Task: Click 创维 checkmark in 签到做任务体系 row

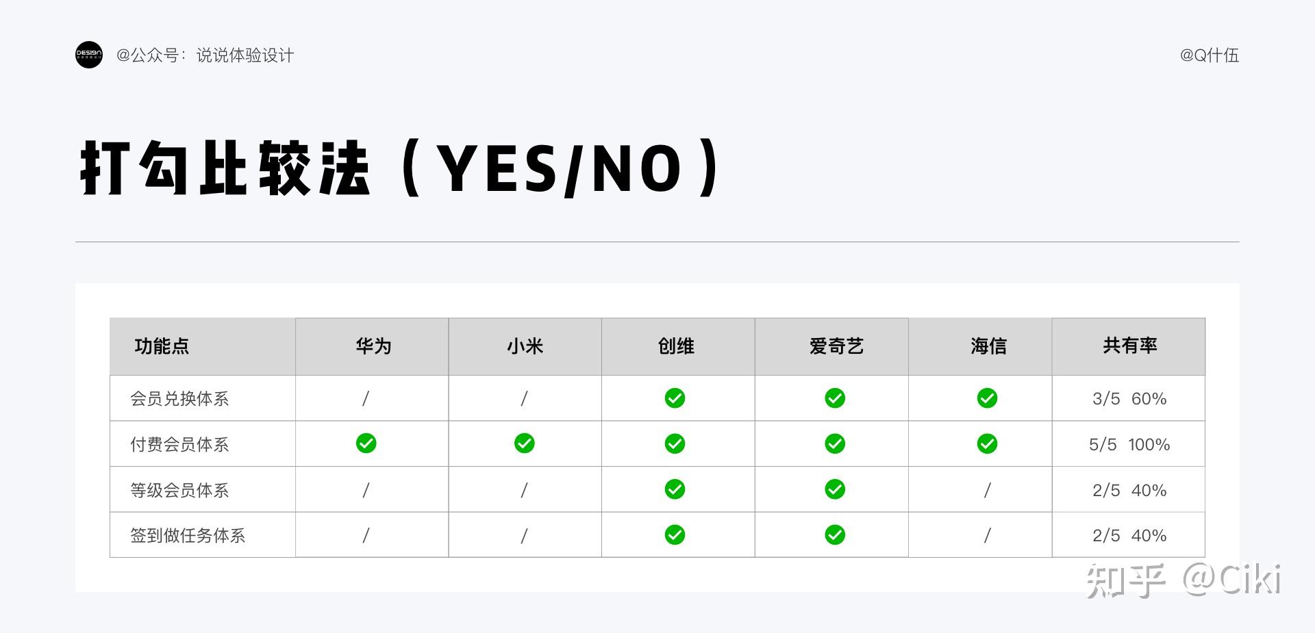Action: 675,534
